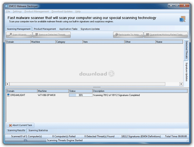Click the 0% overall progress bar
194x147 pixels.
click(26, 140)
